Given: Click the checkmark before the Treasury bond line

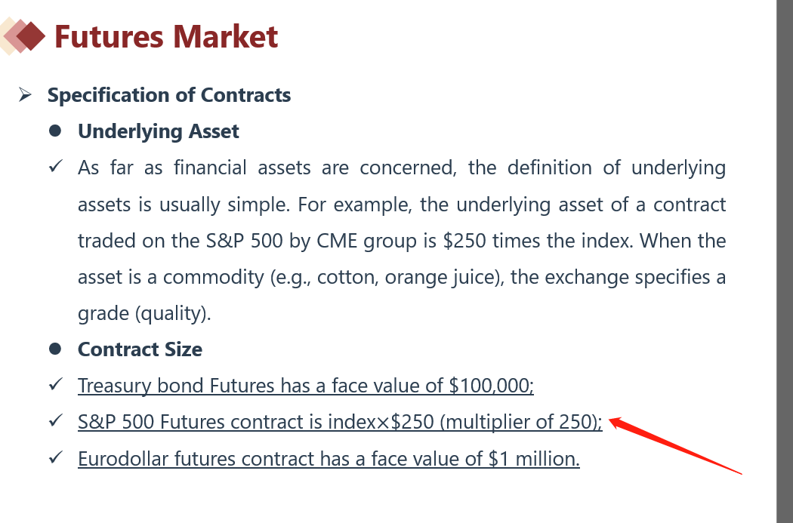Looking at the screenshot, I should (x=54, y=386).
